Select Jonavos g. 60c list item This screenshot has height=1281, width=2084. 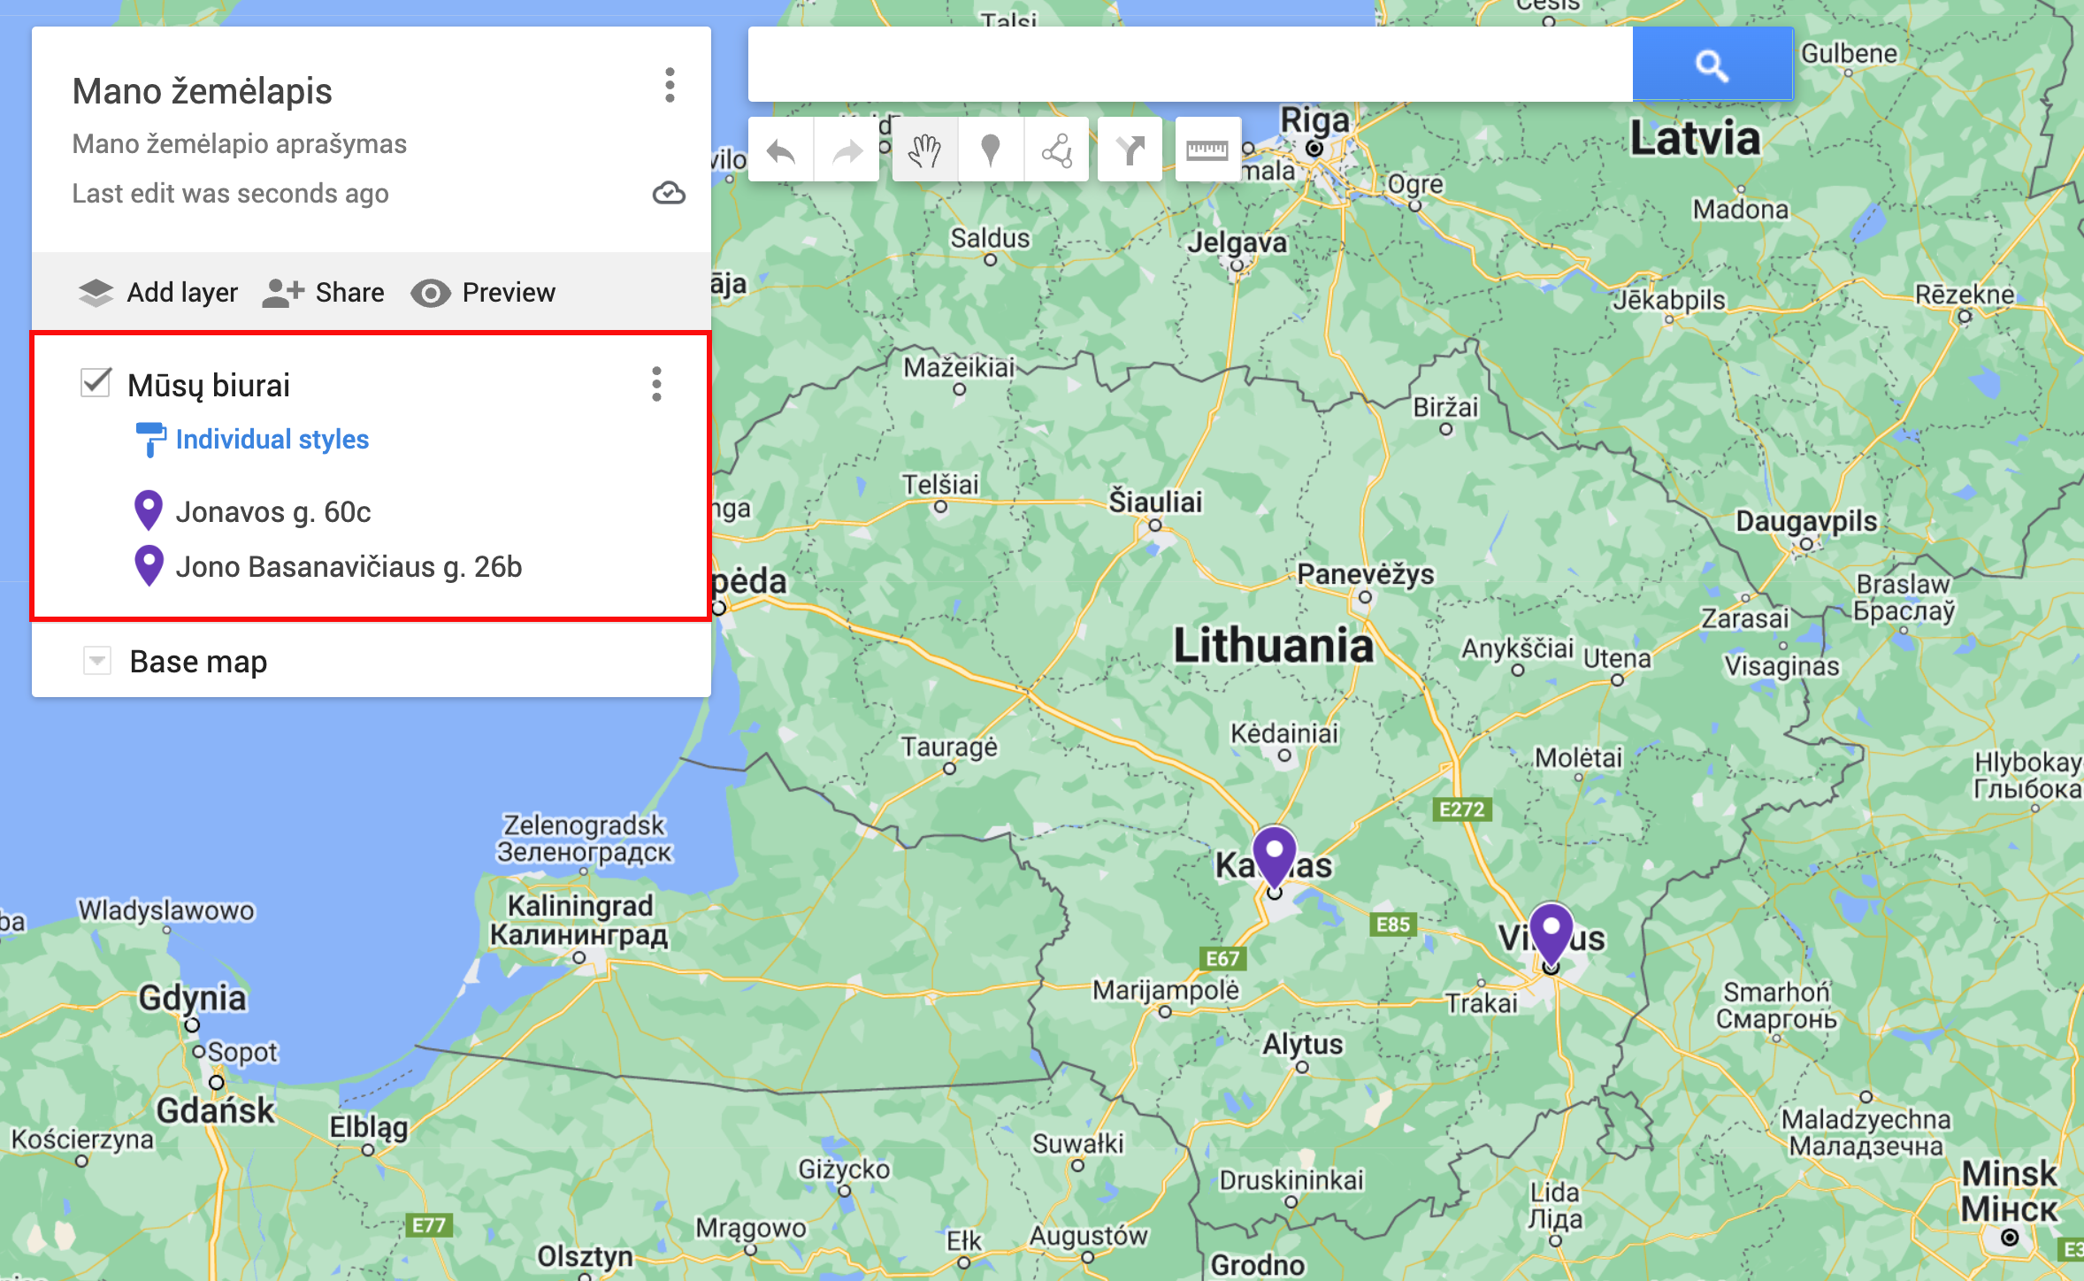tap(272, 512)
